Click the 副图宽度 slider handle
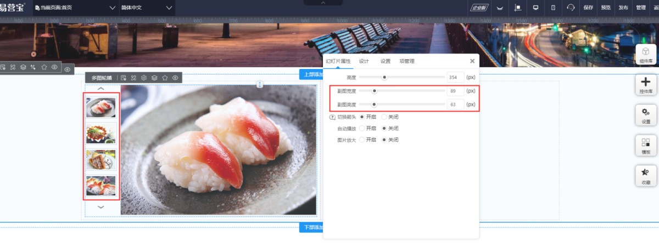The height and width of the screenshot is (243, 659). coord(375,91)
